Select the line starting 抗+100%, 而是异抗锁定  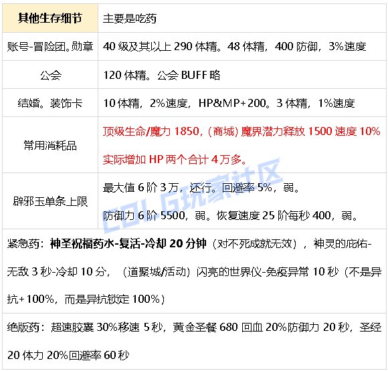tap(86, 299)
